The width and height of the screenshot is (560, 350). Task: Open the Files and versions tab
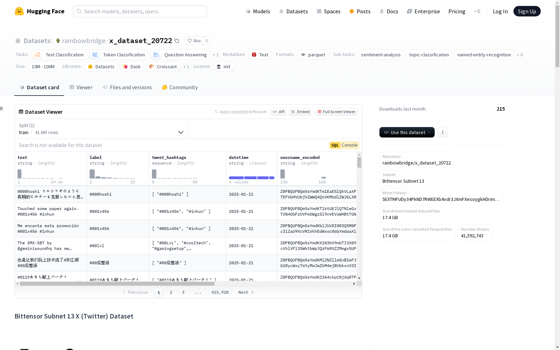pyautogui.click(x=127, y=87)
